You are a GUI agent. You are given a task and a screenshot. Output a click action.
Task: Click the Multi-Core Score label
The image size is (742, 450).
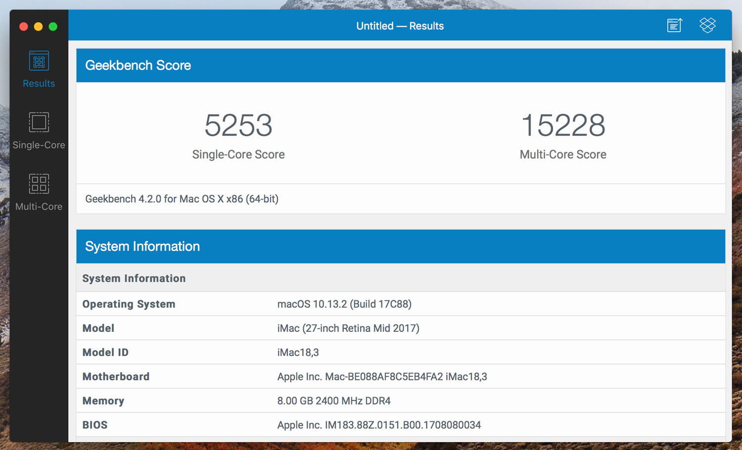(563, 154)
